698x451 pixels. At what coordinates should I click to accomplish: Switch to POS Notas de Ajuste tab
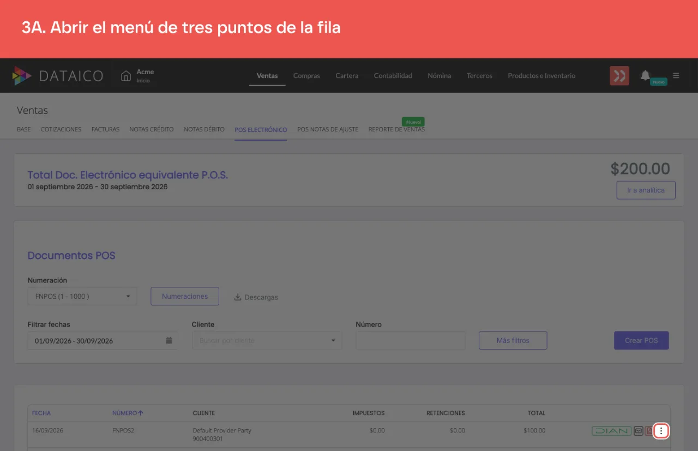[328, 130]
